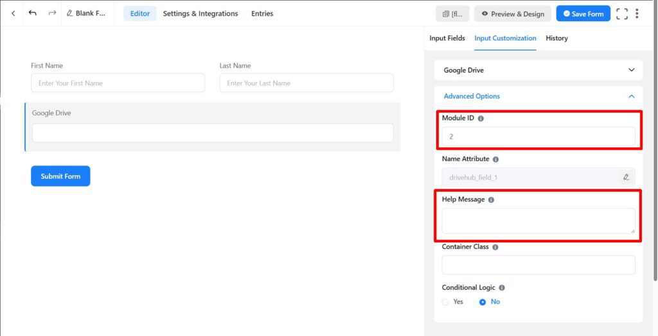Image resolution: width=658 pixels, height=336 pixels.
Task: Toggle fullscreen editor mode
Action: [x=622, y=14]
